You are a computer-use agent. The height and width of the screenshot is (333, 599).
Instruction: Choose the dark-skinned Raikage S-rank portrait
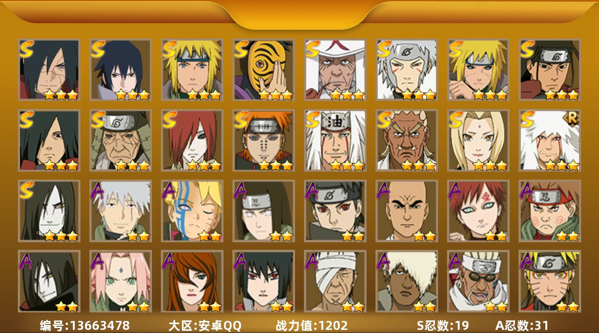click(x=407, y=140)
